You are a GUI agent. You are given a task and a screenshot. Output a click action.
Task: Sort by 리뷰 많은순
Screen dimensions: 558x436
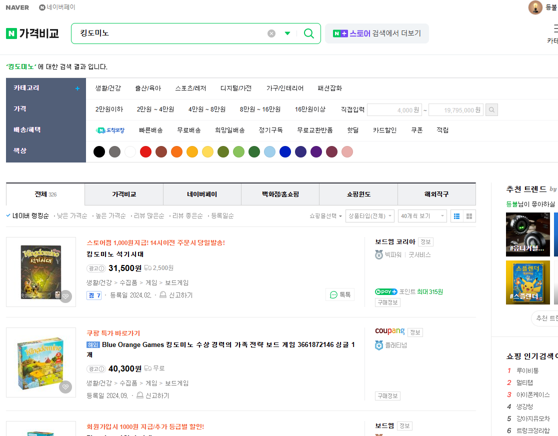click(149, 216)
